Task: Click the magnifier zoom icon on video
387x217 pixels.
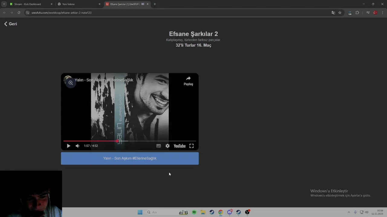Action: 70,83
